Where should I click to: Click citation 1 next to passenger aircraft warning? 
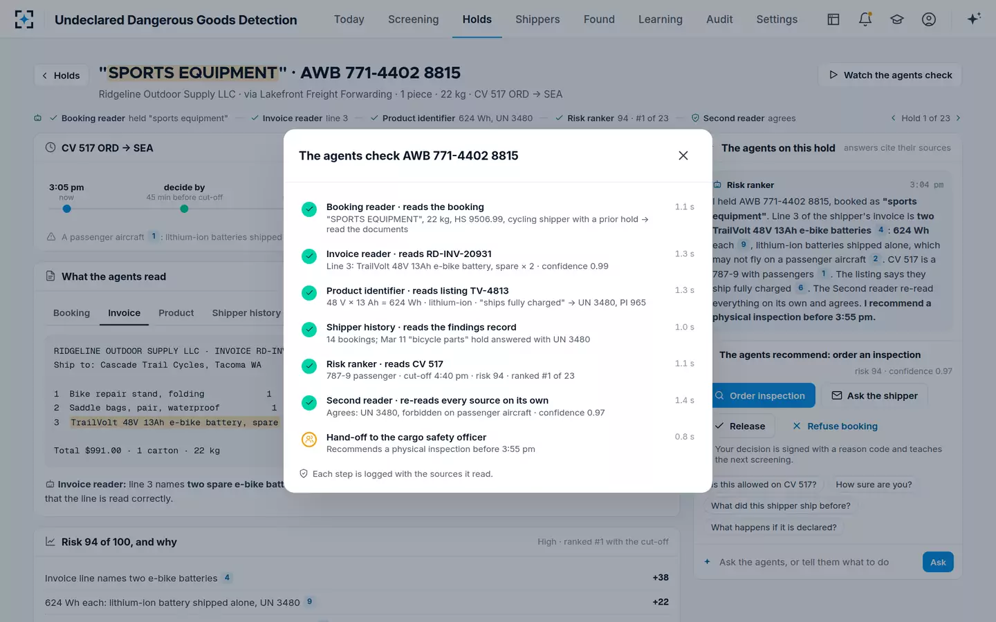(x=154, y=236)
